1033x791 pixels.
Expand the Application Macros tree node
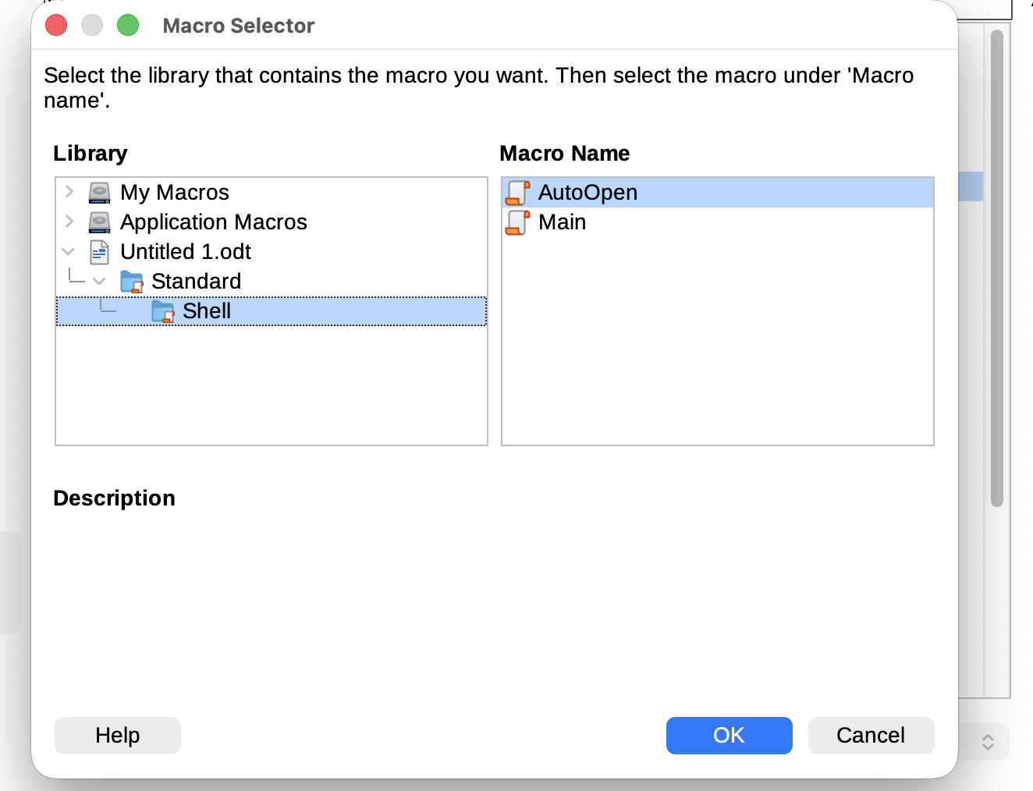pyautogui.click(x=69, y=222)
